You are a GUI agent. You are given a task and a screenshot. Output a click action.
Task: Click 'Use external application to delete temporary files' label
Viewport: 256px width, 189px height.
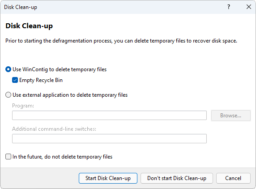(70, 95)
